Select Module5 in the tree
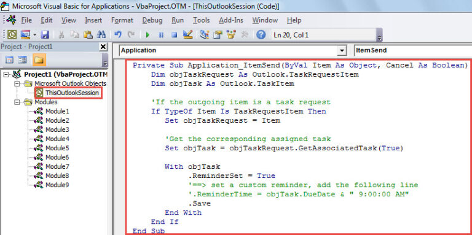The height and width of the screenshot is (235, 472). tap(57, 148)
